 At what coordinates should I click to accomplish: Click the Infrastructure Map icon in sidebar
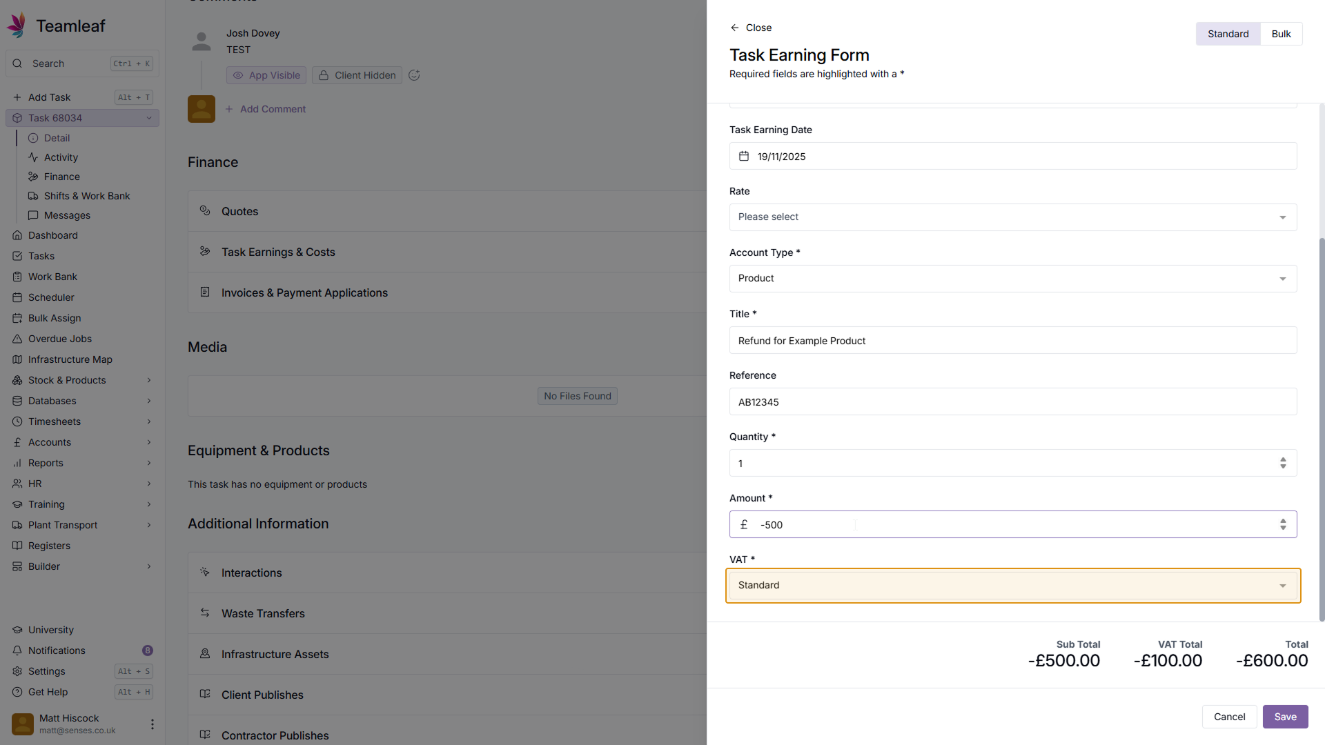(17, 359)
